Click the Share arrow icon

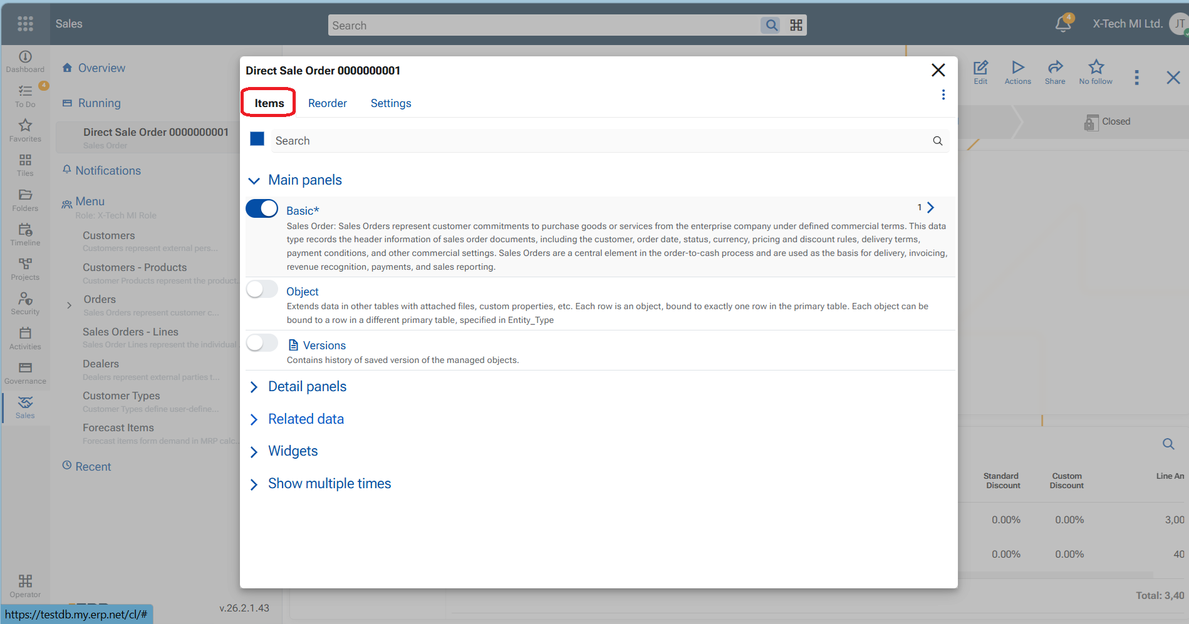tap(1055, 68)
